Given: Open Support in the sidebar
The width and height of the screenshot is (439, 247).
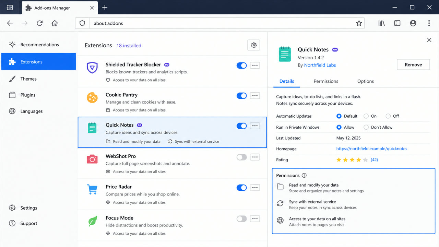Looking at the screenshot, I should coord(38,223).
